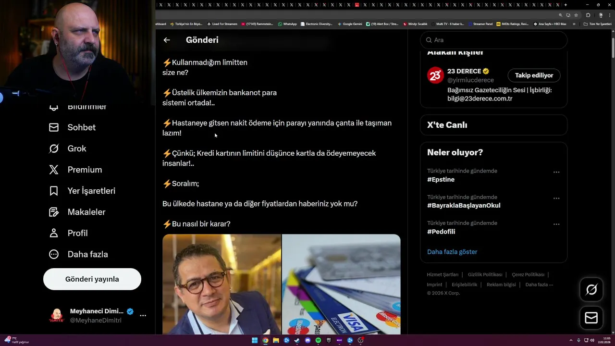The image size is (615, 346).
Task: Open Chrome from the taskbar
Action: point(265,340)
